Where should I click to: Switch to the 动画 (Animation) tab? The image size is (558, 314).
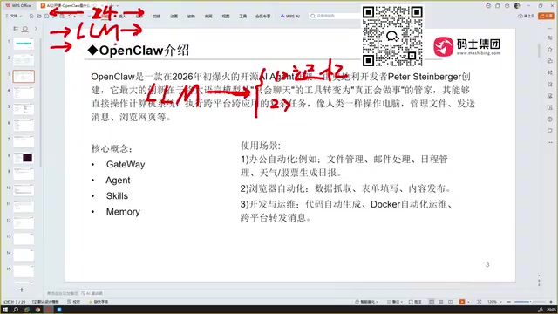[174, 16]
